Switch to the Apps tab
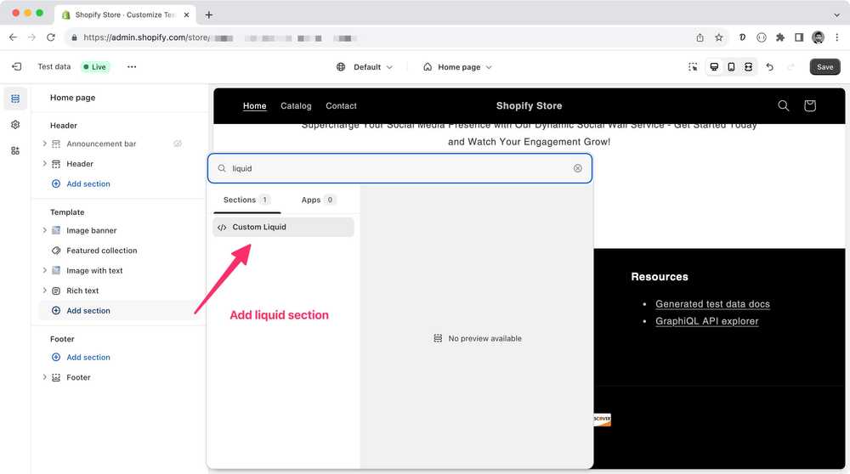The width and height of the screenshot is (850, 474). point(318,200)
